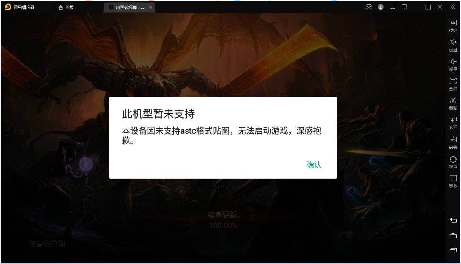461x264 pixels.
Task: Go to Android home via sidebar icon
Action: click(x=453, y=235)
